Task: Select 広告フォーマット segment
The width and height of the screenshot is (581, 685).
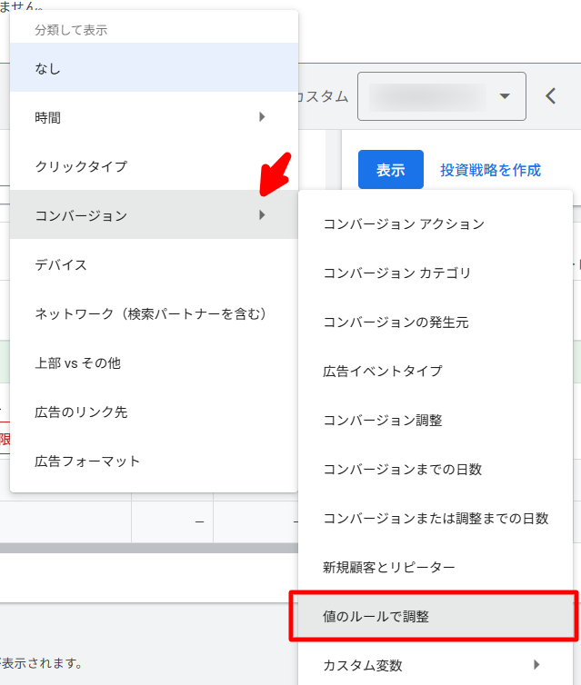Action: [x=154, y=461]
